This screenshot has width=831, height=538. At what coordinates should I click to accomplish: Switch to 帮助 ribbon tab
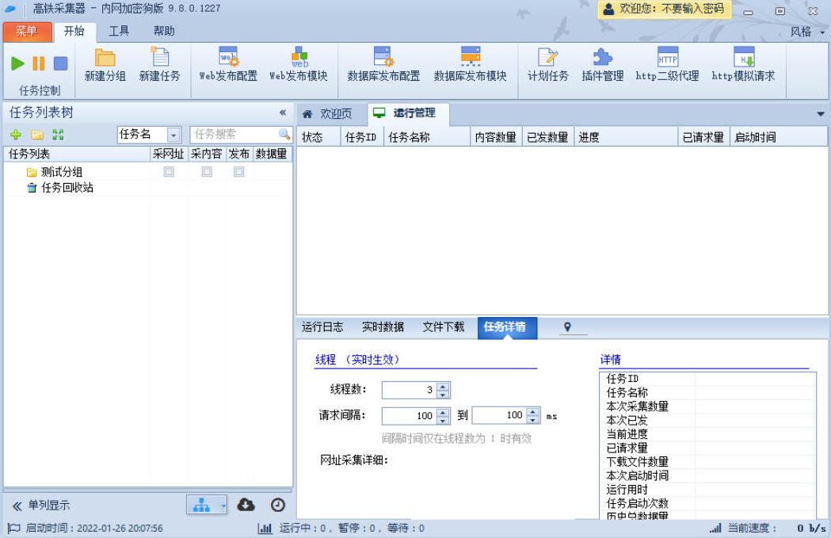(x=164, y=31)
